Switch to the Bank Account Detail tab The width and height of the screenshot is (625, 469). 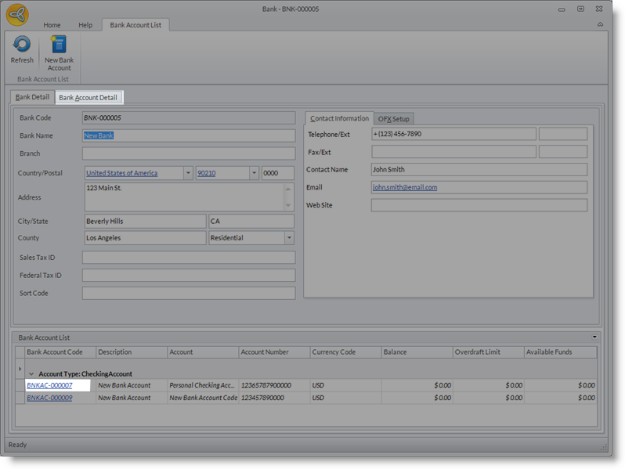point(88,98)
